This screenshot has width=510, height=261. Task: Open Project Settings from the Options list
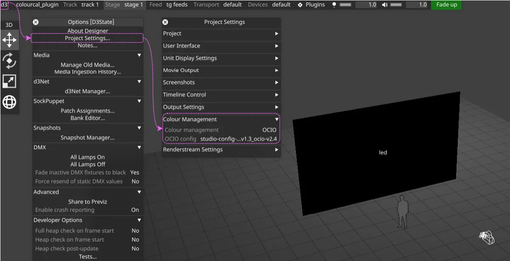pyautogui.click(x=87, y=38)
